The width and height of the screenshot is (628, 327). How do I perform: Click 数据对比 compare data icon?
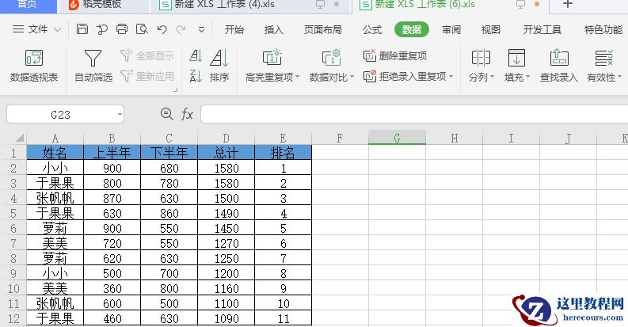(332, 58)
